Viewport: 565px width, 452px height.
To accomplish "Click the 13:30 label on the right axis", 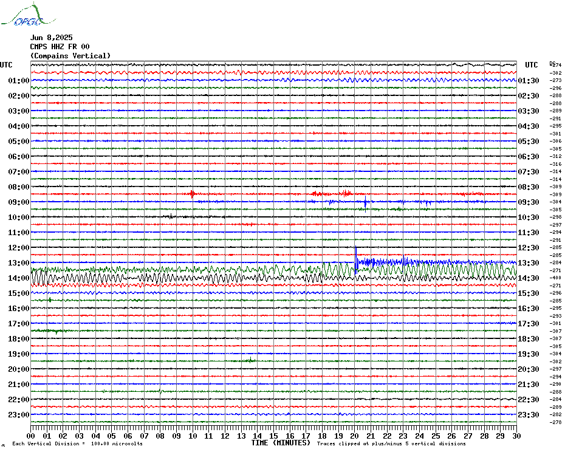I will pos(529,263).
